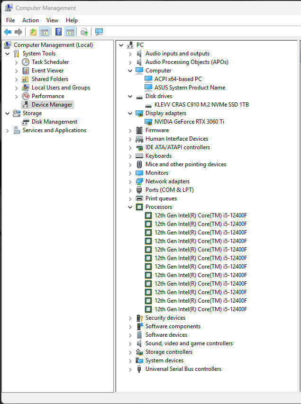Select Computer Management (Local) root
301x404 pixels.
(x=53, y=45)
